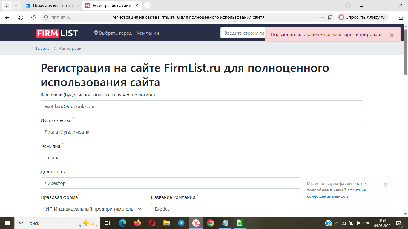408x229 pixels.
Task: Launch Microsoft Edge from the taskbar
Action: [123, 223]
